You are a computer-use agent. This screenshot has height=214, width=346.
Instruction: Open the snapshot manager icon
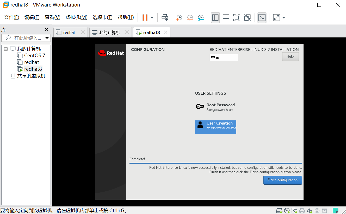201,17
